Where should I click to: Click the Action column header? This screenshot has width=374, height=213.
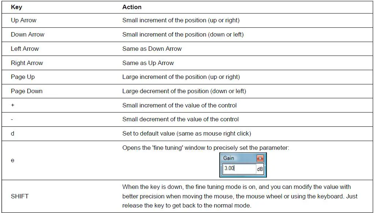132,7
